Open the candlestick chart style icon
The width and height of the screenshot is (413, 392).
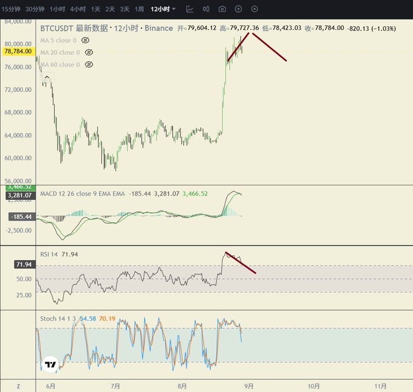(x=206, y=9)
